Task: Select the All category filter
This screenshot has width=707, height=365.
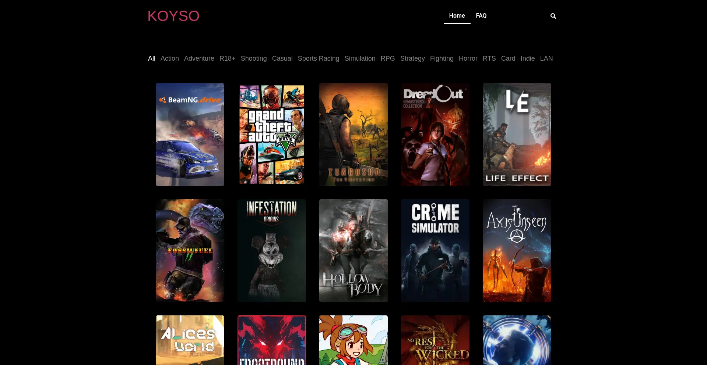Action: tap(152, 58)
